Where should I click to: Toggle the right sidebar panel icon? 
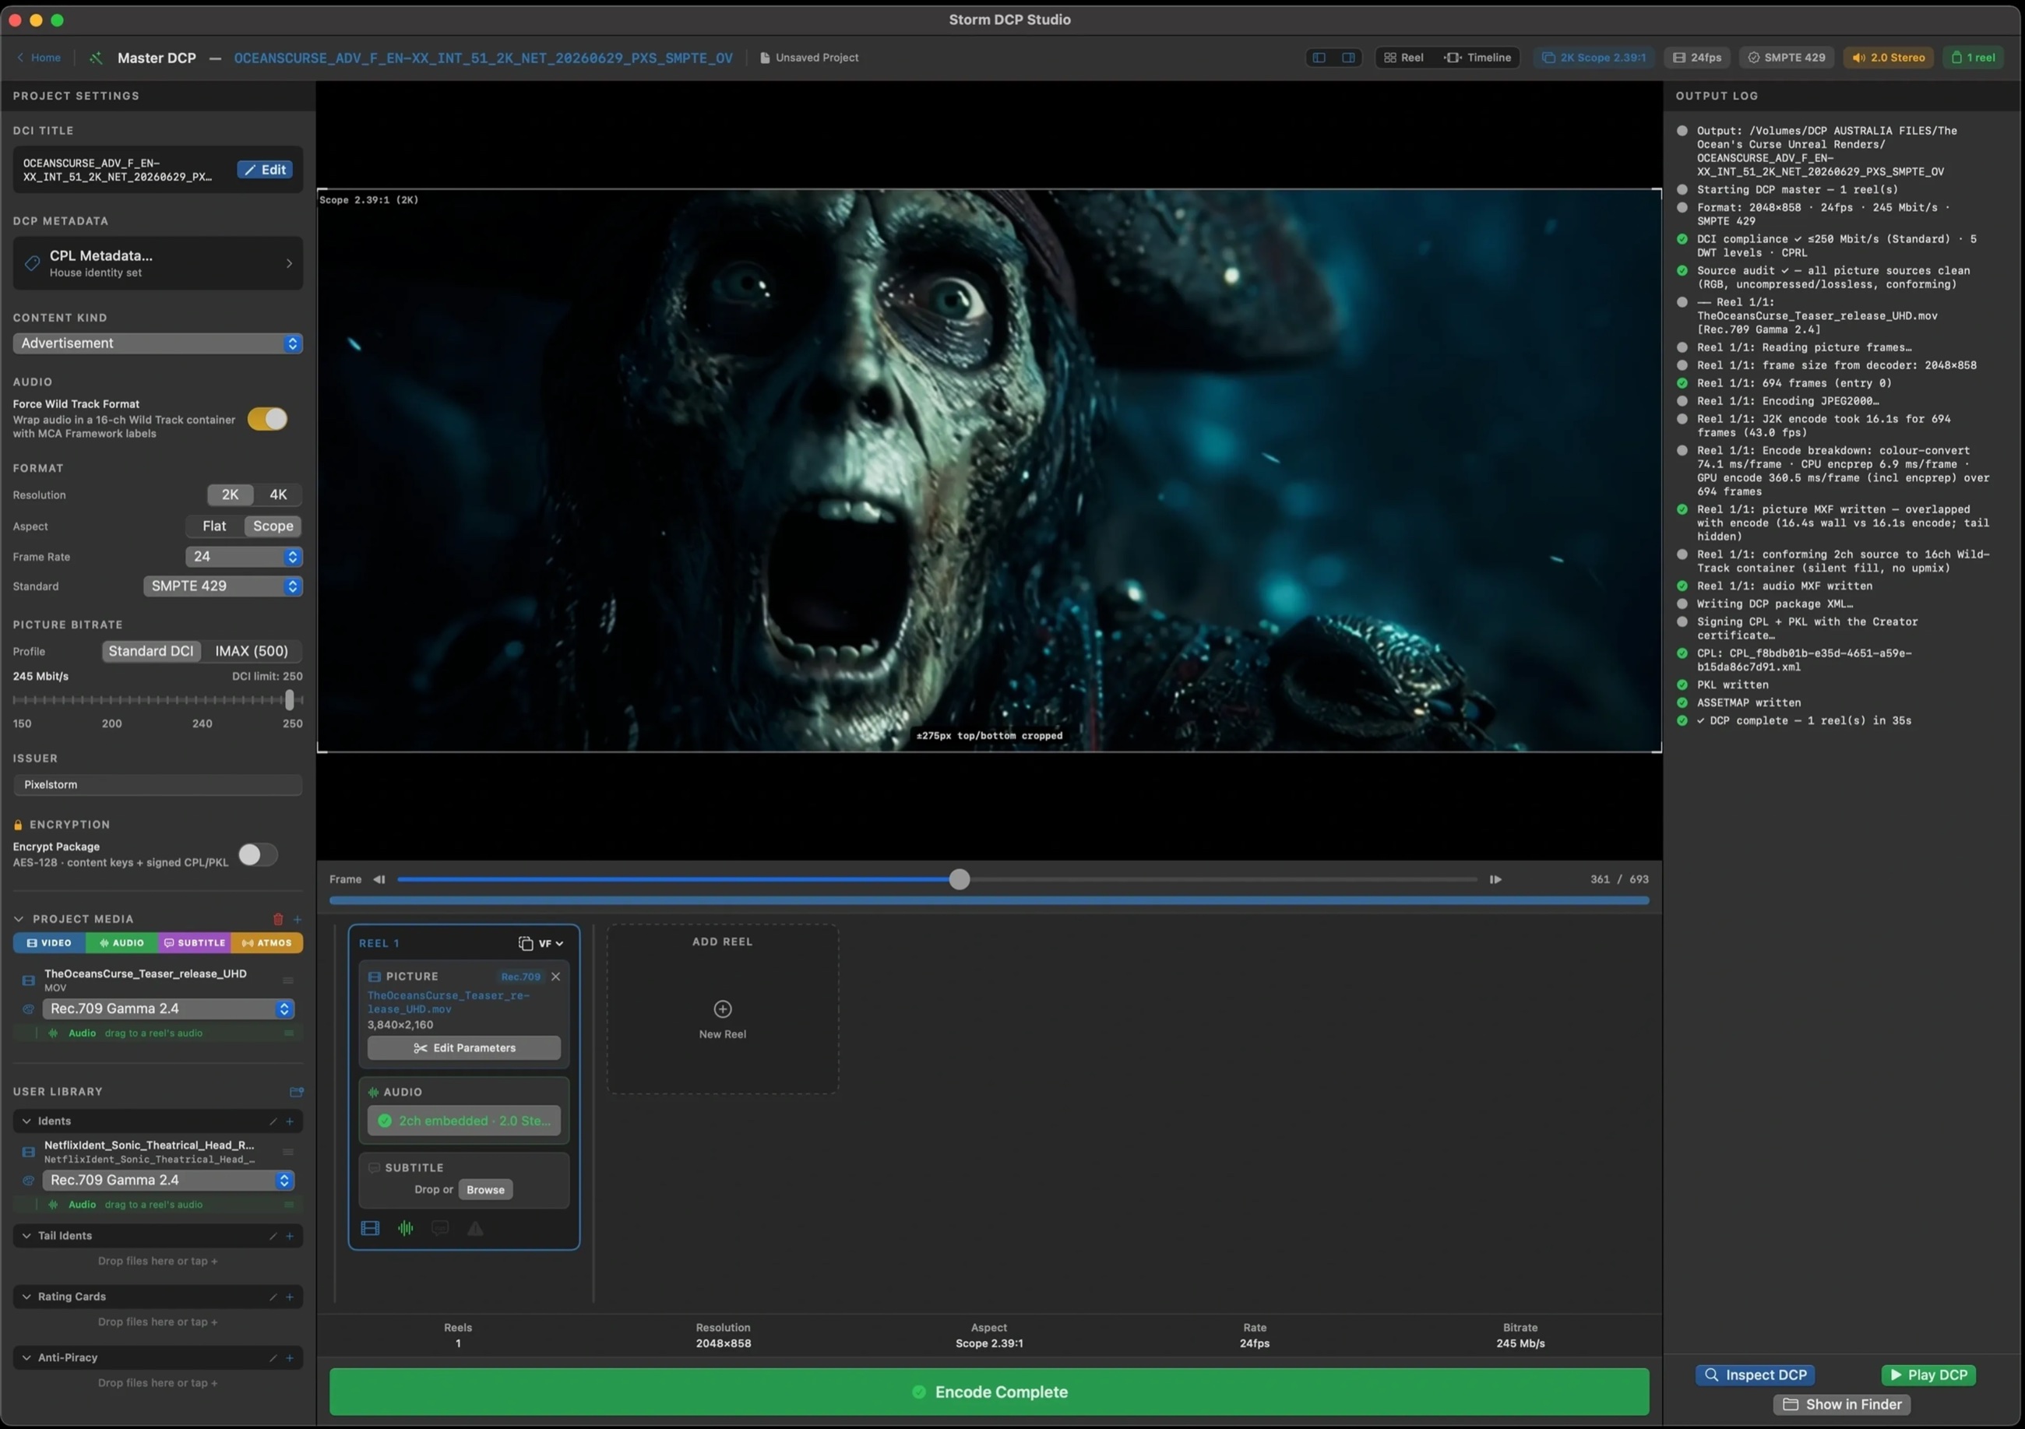pos(1348,58)
